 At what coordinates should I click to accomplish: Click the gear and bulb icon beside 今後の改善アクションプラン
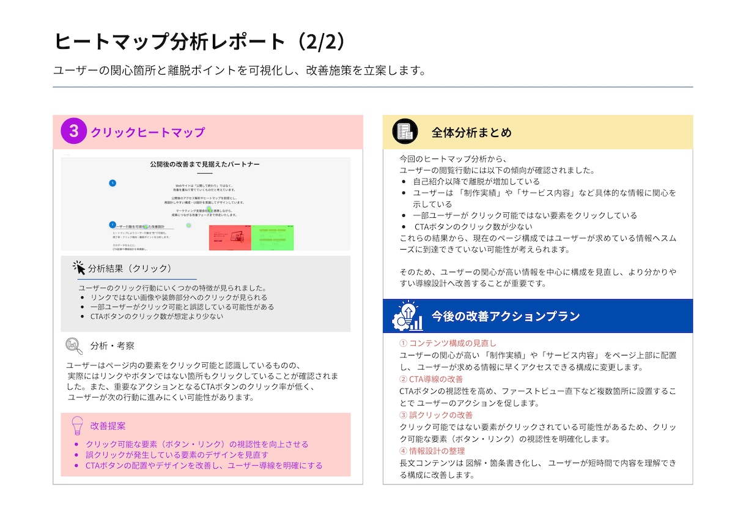coord(408,316)
